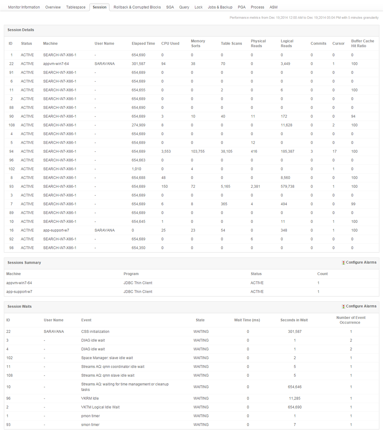Select the SGA tab
386x435 pixels.
170,7
